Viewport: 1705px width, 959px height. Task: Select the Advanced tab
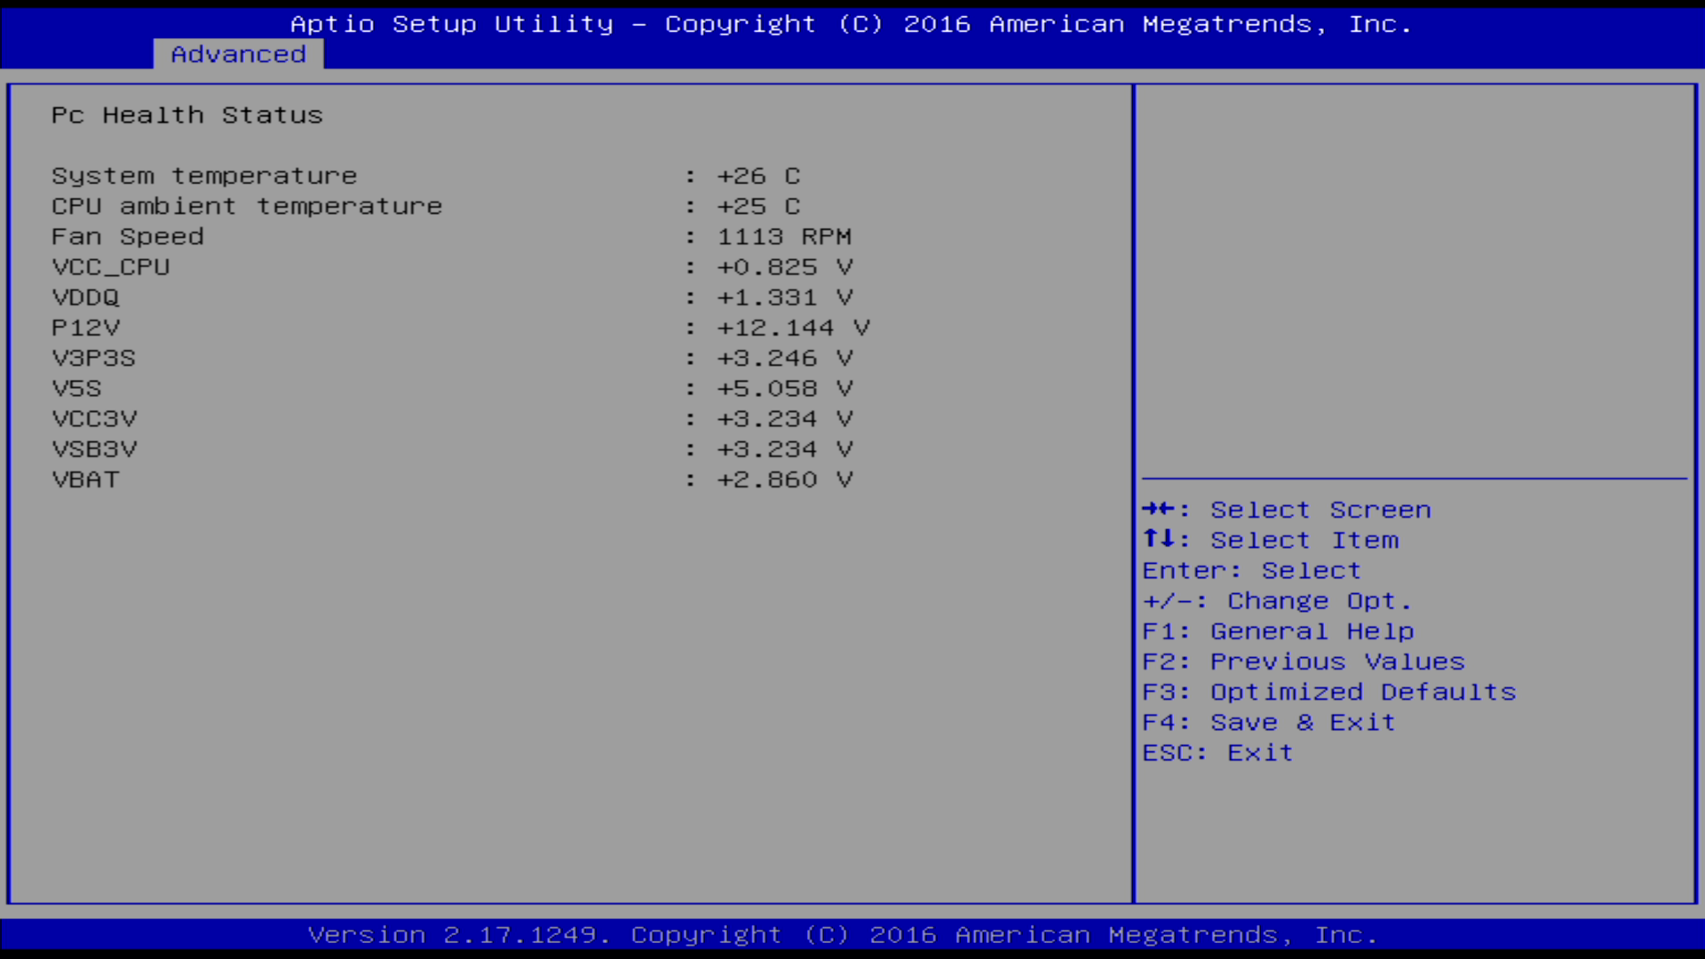click(x=238, y=54)
